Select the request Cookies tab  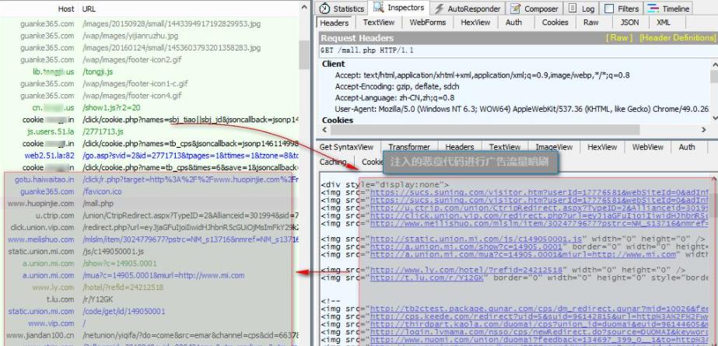tap(555, 23)
